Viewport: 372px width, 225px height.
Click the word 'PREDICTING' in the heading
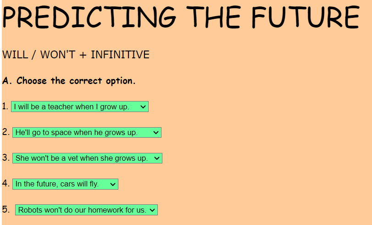click(89, 17)
